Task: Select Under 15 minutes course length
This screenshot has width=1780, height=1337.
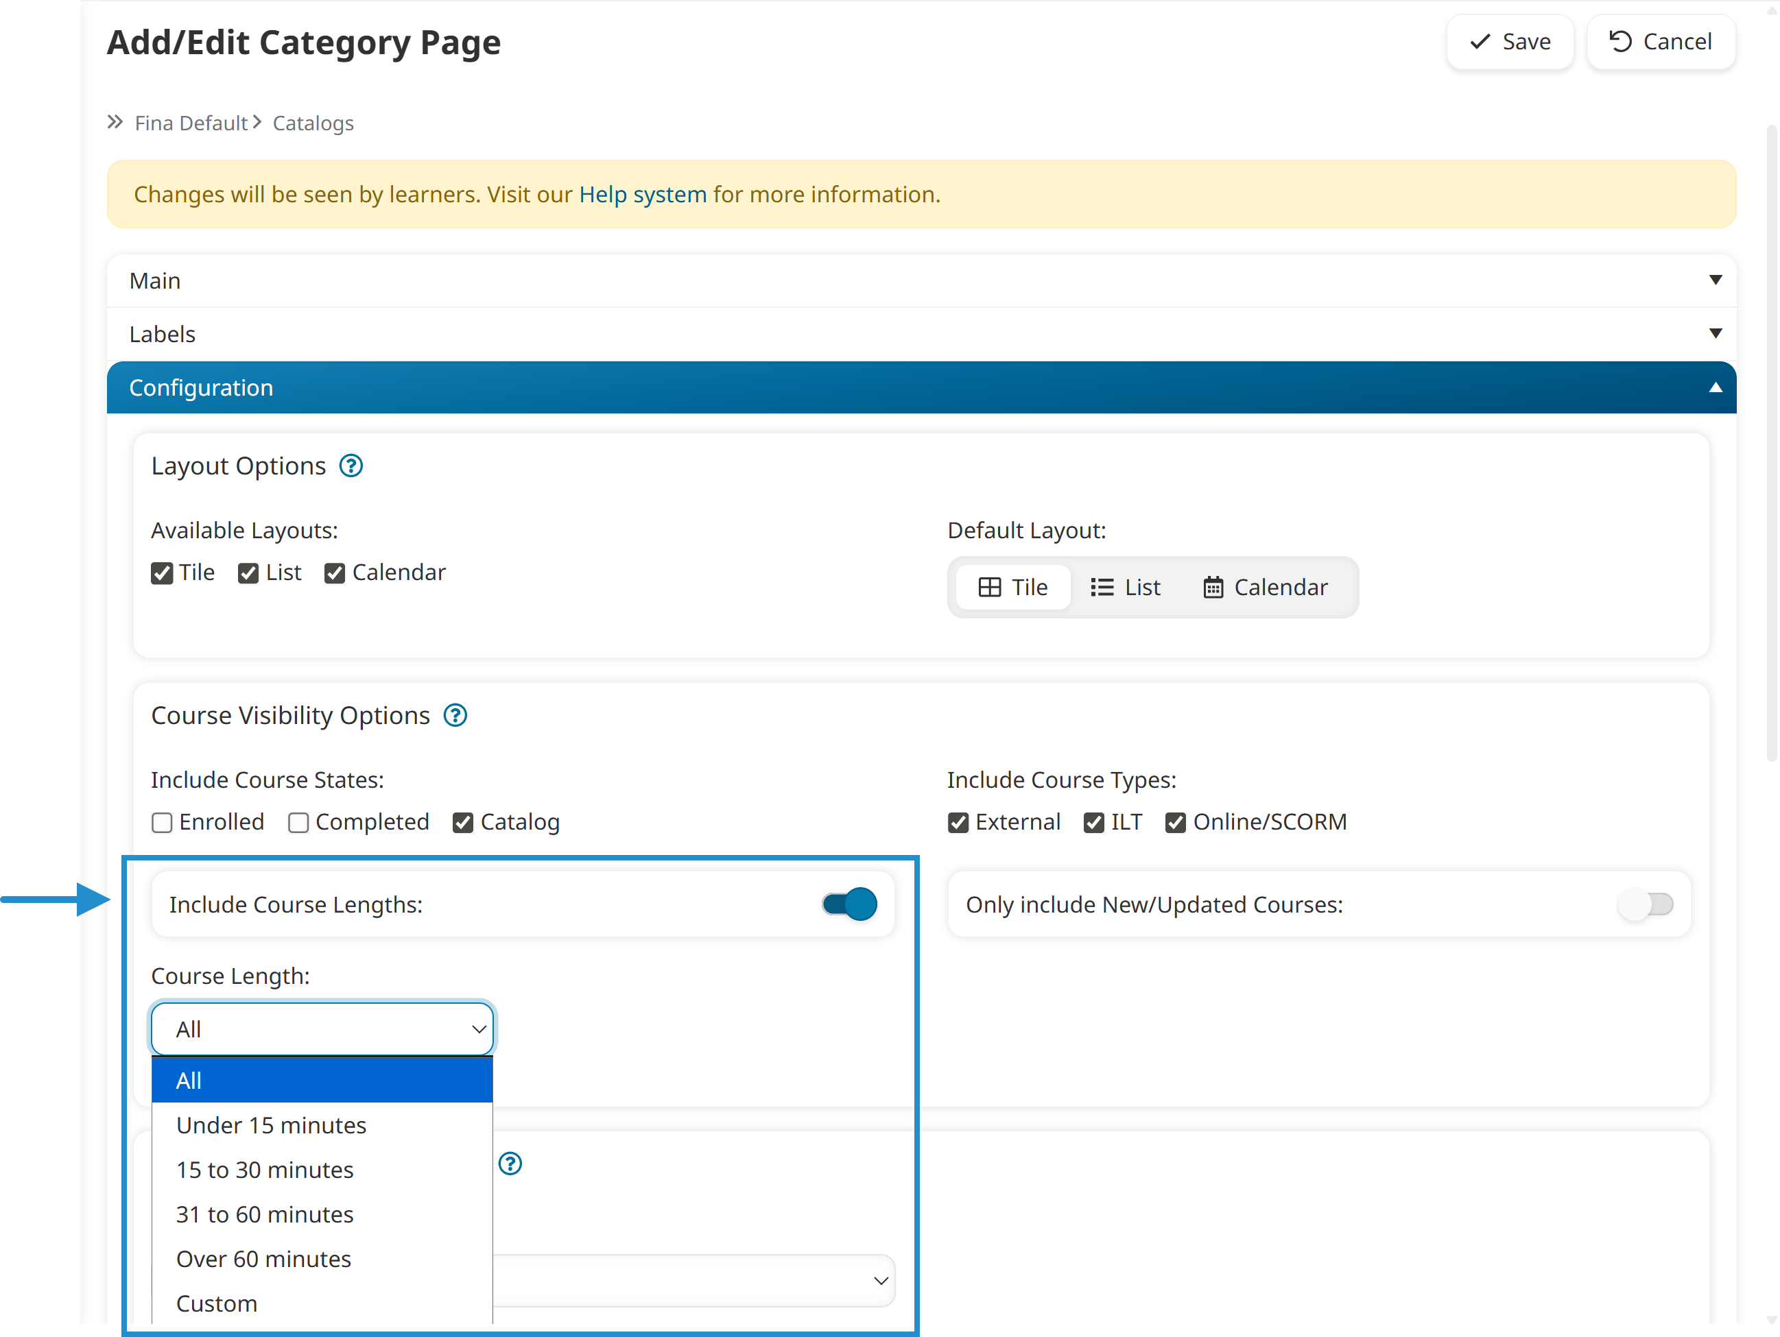Action: click(271, 1124)
